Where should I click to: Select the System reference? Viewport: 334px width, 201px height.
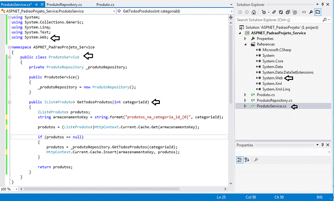coord(268,55)
